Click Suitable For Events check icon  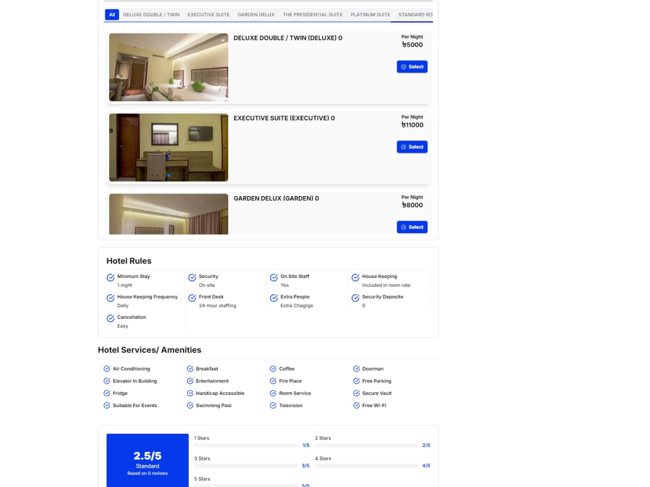coord(107,405)
